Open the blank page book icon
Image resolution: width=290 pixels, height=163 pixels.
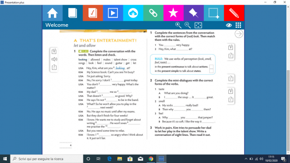(x=72, y=13)
